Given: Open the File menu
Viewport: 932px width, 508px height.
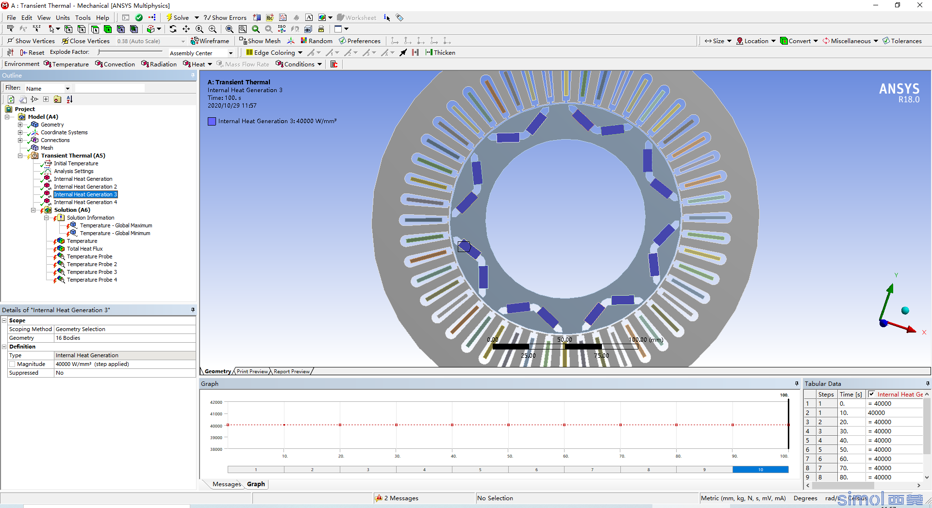Looking at the screenshot, I should coord(11,17).
